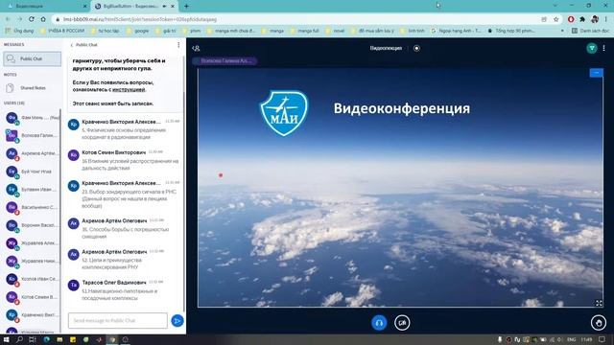614x345 pixels.
Task: Select user Ахремов Артём in users list
Action: 32,153
